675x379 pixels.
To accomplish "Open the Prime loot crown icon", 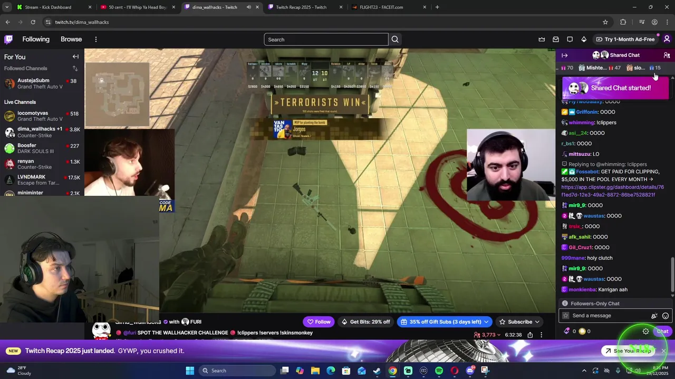I will [x=542, y=39].
